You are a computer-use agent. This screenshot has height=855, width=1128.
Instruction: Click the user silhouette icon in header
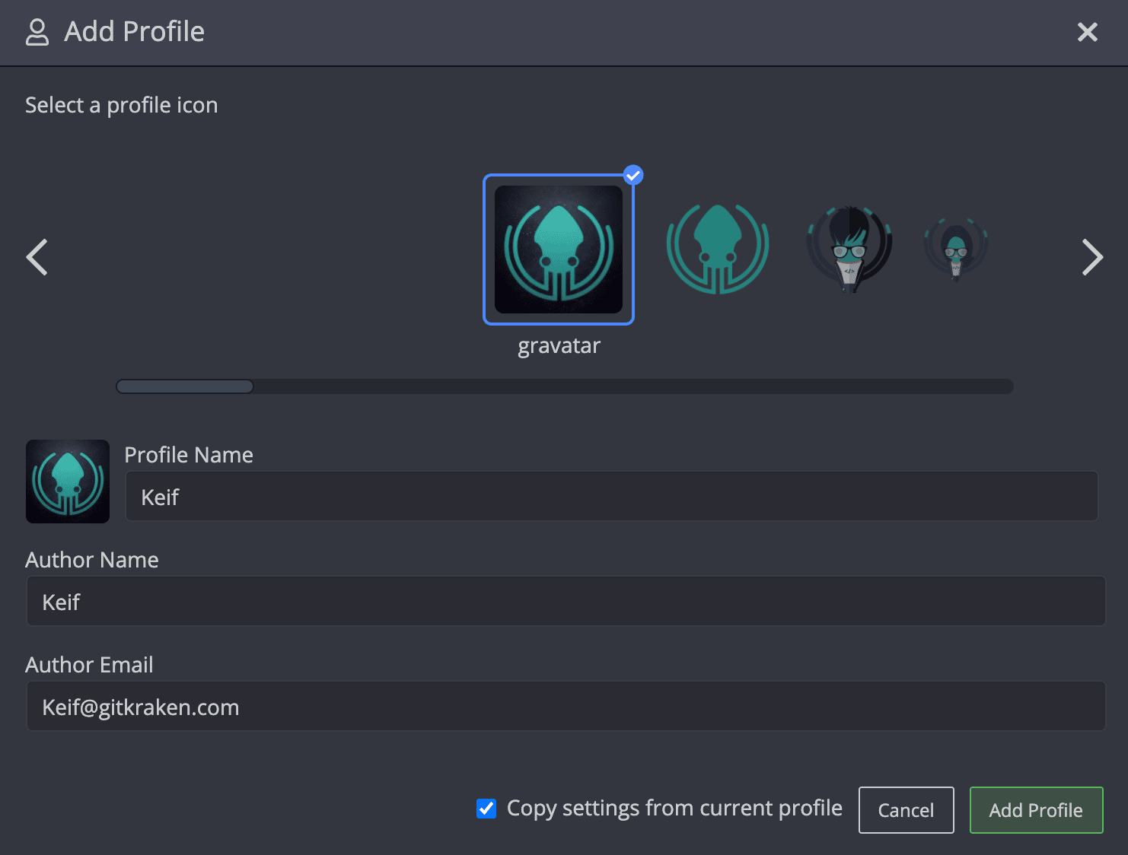click(x=37, y=32)
